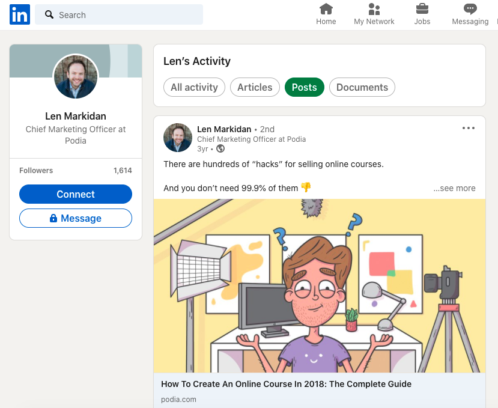Click the LinkedIn logo icon
This screenshot has width=498, height=408.
pyautogui.click(x=19, y=15)
